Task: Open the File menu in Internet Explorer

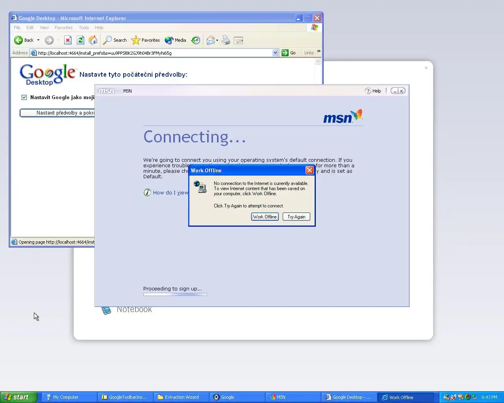Action: [17, 28]
